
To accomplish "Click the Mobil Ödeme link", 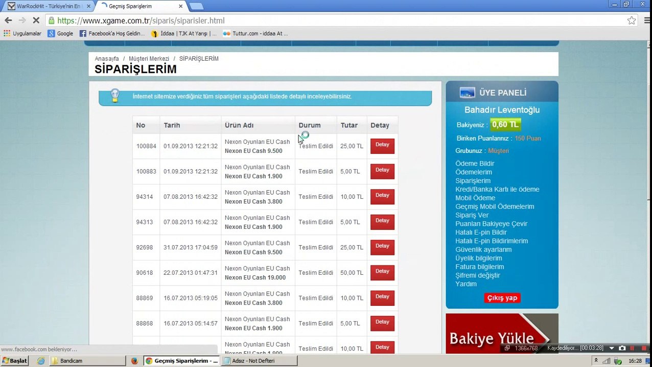I will click(475, 198).
